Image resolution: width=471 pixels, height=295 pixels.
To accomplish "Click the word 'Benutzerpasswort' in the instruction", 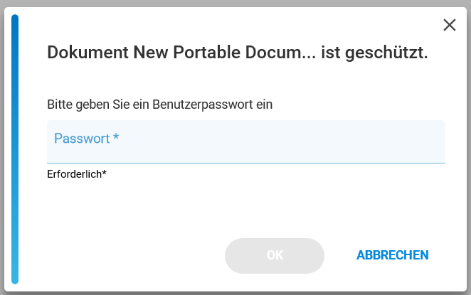I will point(203,104).
